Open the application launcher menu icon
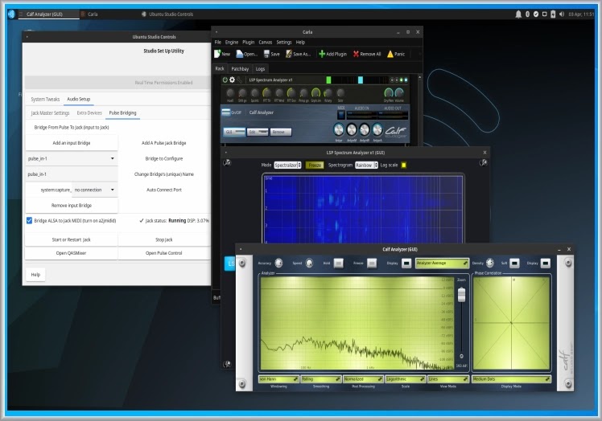This screenshot has height=421, width=602. [11, 14]
